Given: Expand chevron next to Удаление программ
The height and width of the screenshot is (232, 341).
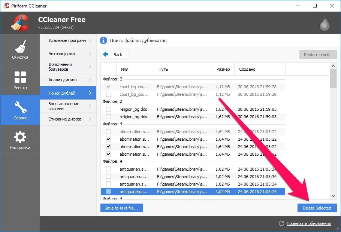Looking at the screenshot, I should point(90,40).
